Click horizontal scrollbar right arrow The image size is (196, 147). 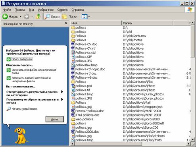pos(189,144)
